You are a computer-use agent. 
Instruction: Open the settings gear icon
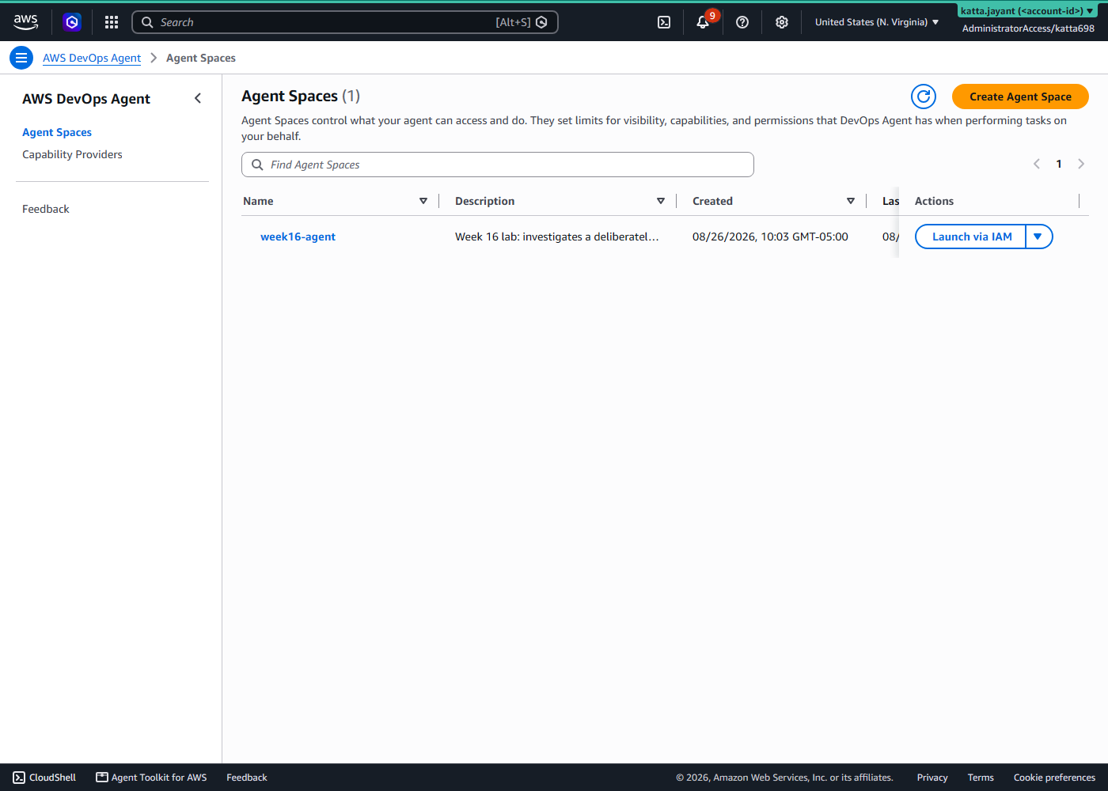point(782,22)
